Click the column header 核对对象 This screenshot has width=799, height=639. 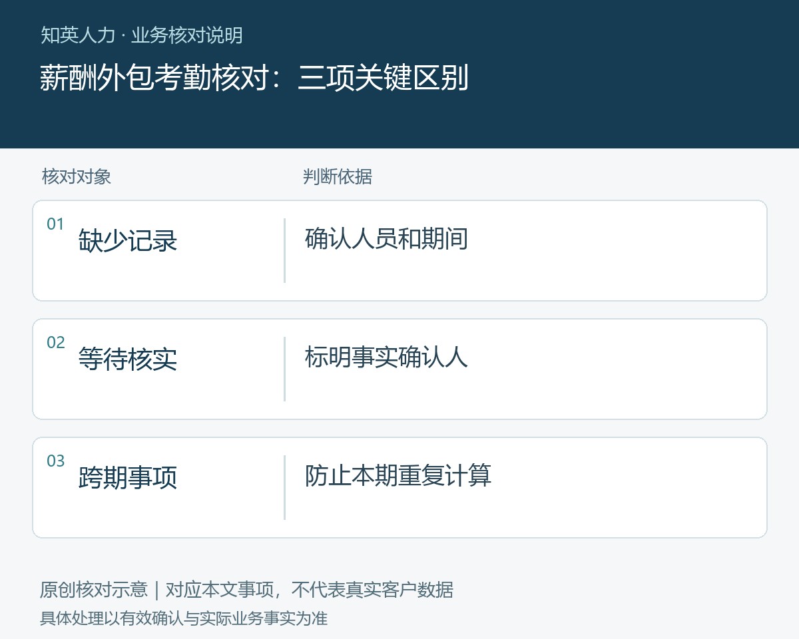(x=77, y=176)
